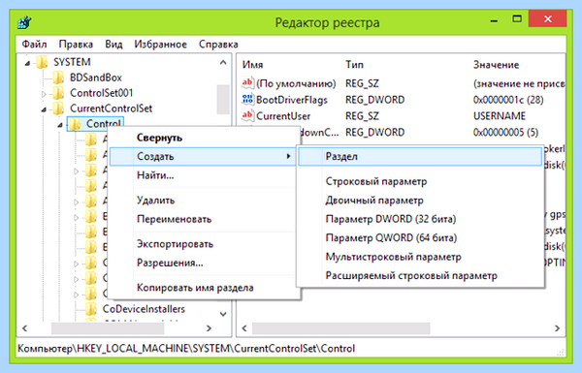582x373 pixels.
Task: Create a Строковый параметр
Action: [x=420, y=182]
